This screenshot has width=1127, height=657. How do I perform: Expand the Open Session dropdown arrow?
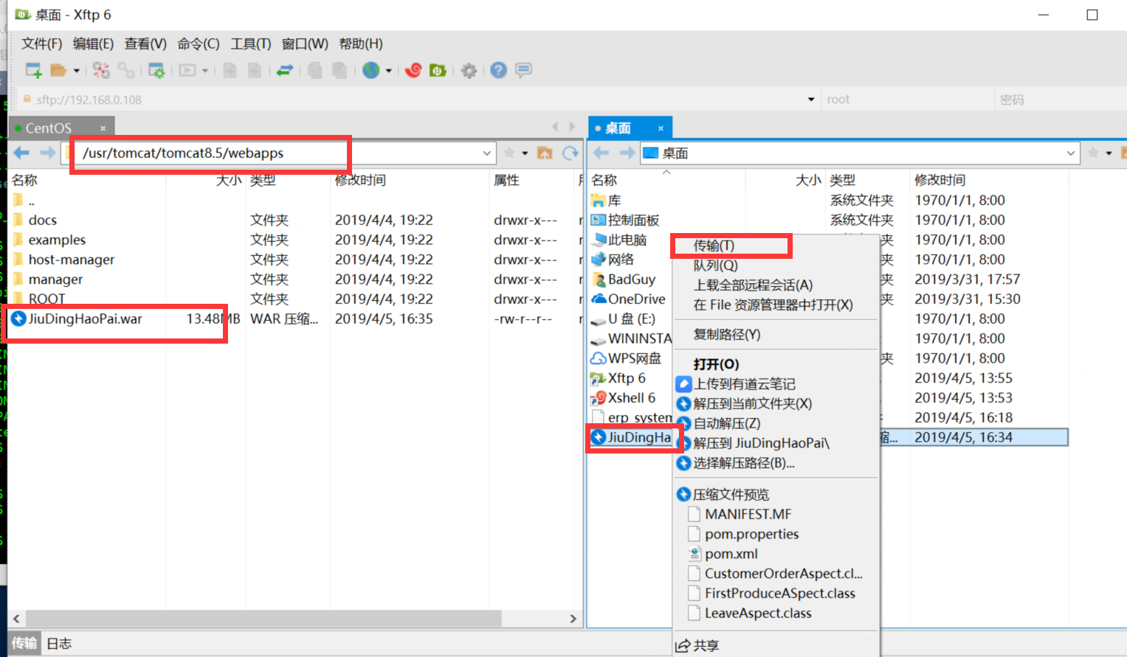77,71
